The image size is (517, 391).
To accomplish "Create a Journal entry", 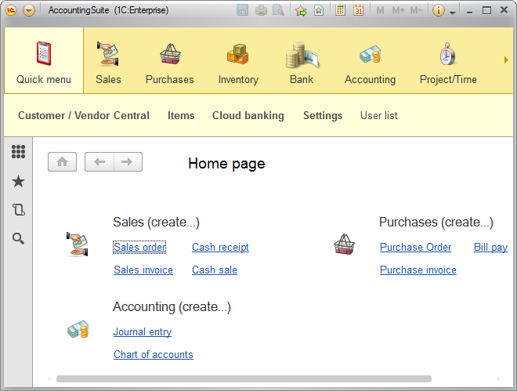I will point(143,332).
